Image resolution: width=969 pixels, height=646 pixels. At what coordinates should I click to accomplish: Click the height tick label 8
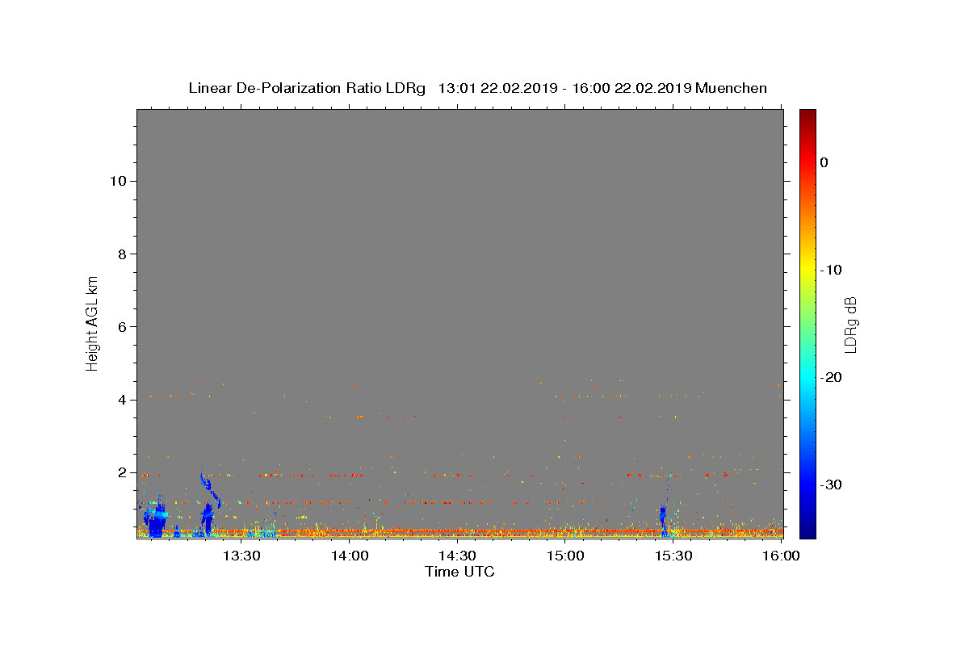click(x=121, y=254)
